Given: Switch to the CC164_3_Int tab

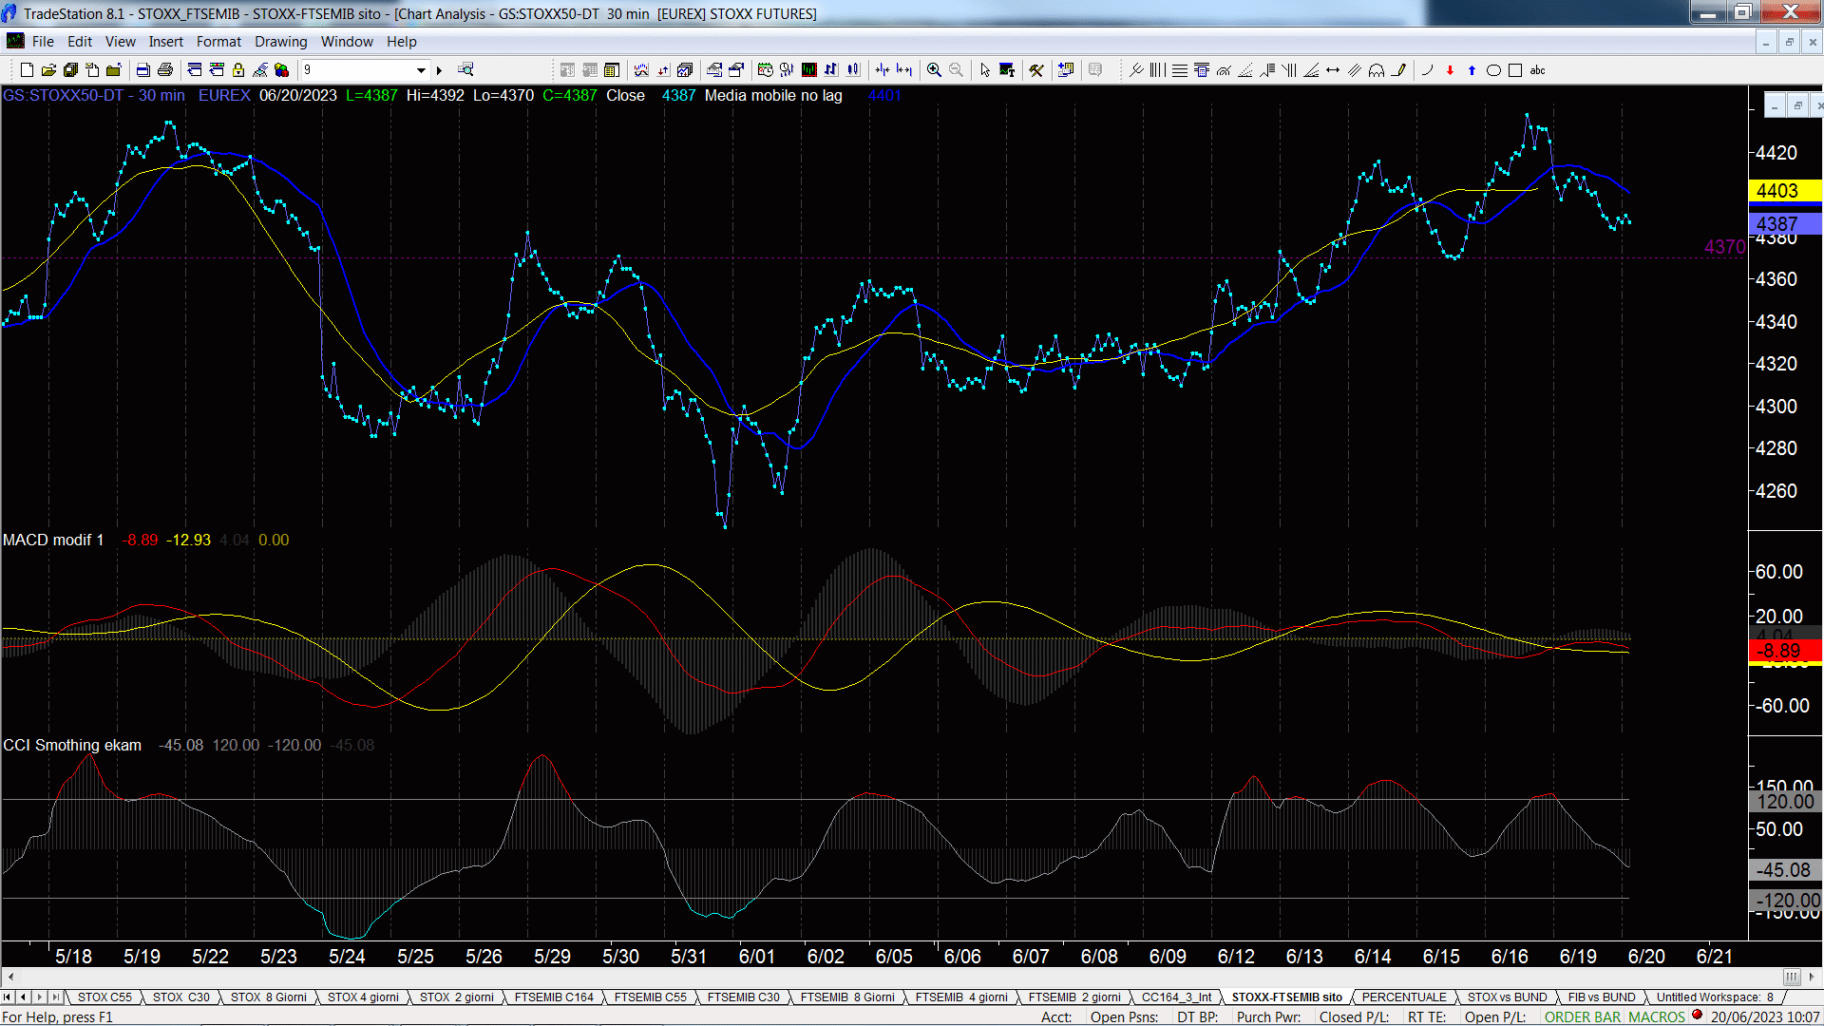Looking at the screenshot, I should tap(1176, 997).
